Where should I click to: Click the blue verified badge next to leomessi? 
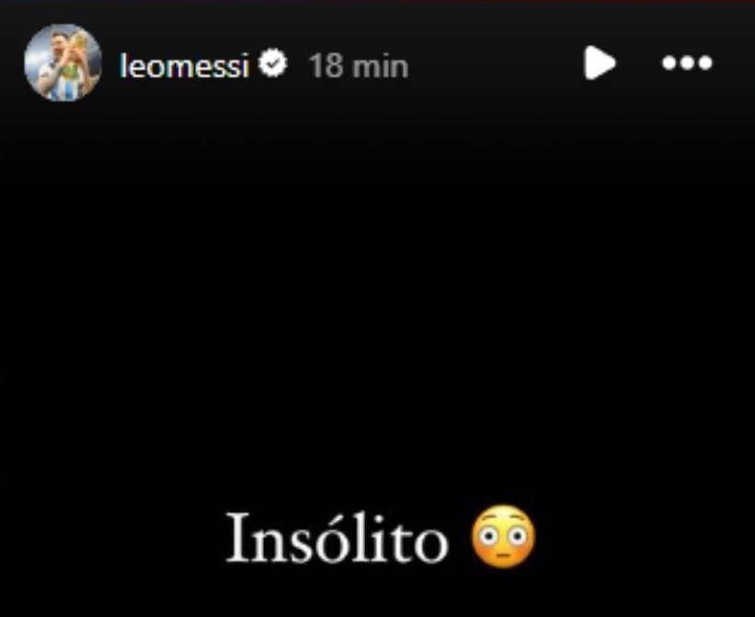coord(273,64)
